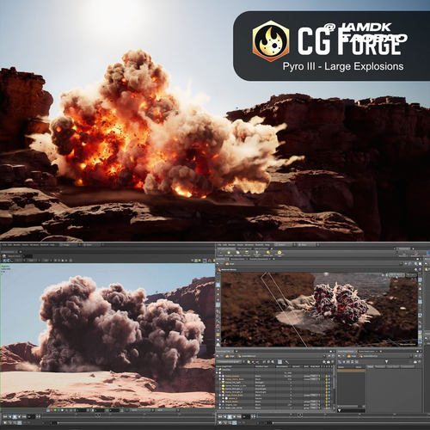Jump to first frame in left window playbar
The height and width of the screenshot is (430, 430).
click(x=5, y=417)
